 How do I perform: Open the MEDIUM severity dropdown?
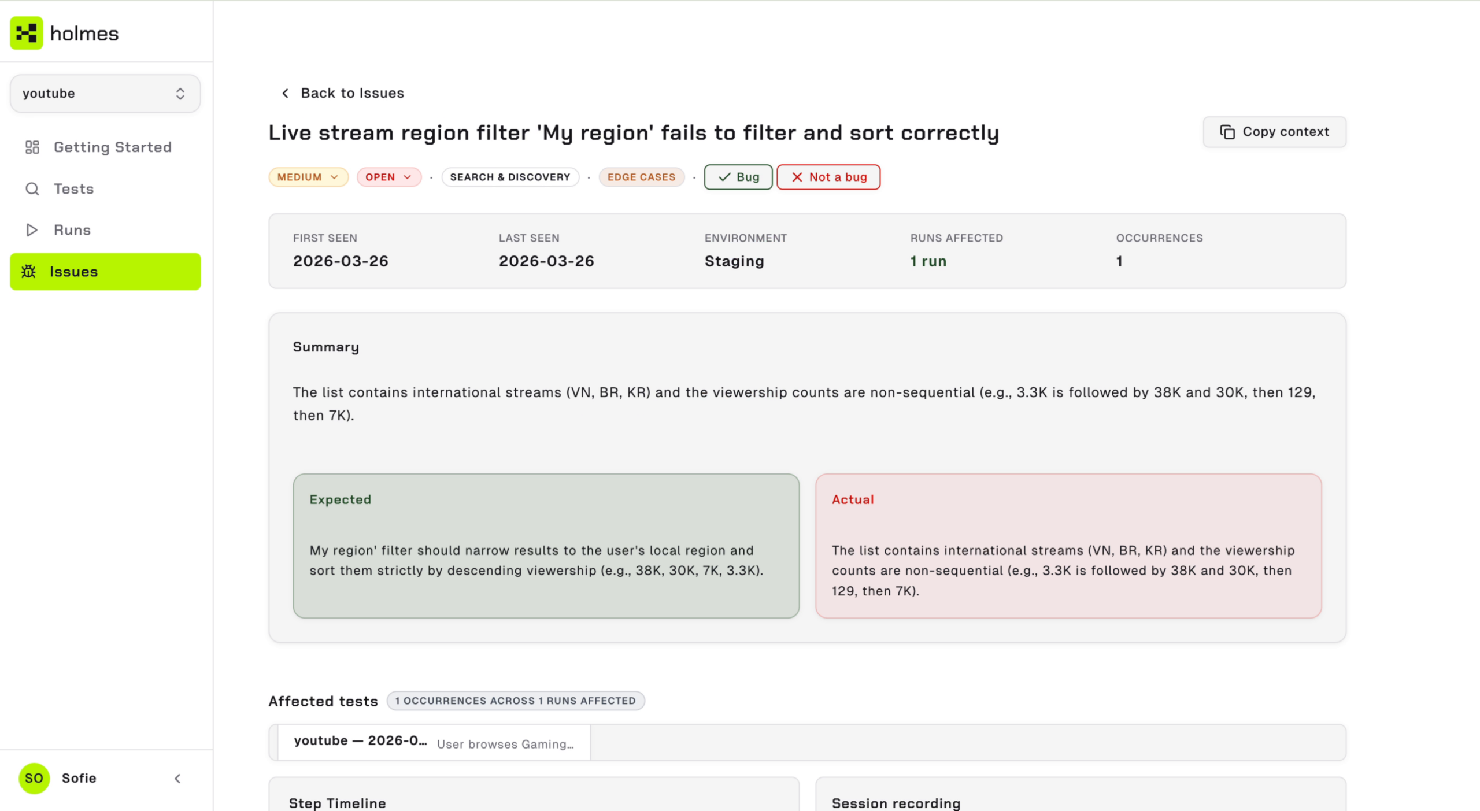[308, 177]
